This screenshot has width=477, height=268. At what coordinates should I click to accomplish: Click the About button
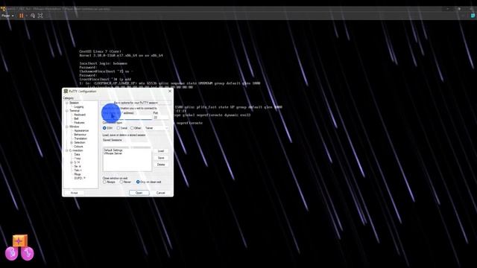pos(75,193)
